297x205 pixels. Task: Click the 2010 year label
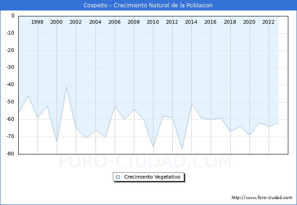click(153, 22)
